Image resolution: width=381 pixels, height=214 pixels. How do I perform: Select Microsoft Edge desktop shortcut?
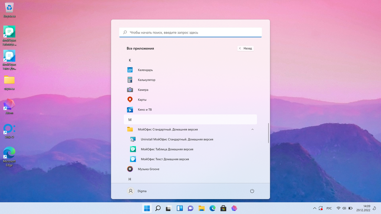(x=9, y=157)
